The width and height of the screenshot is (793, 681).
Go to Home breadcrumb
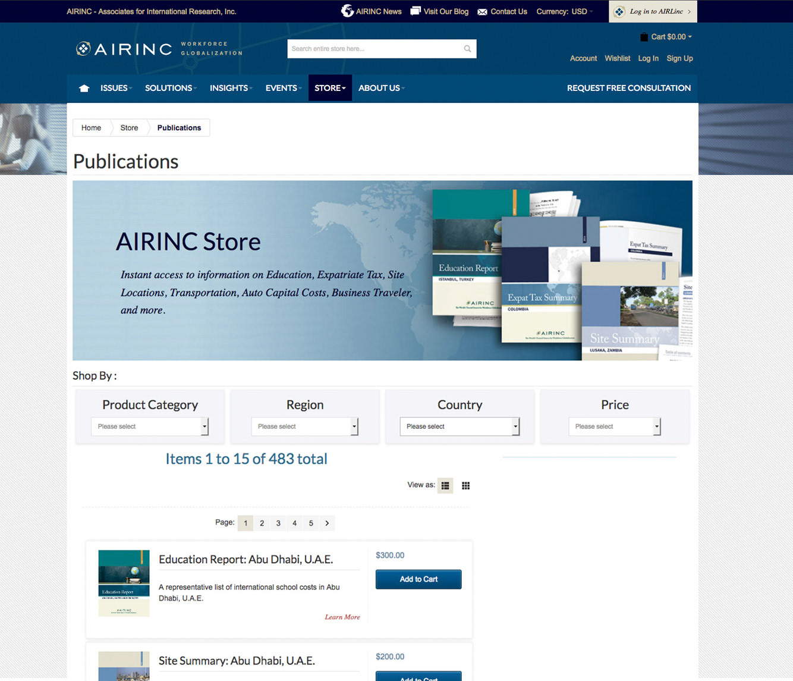point(91,128)
